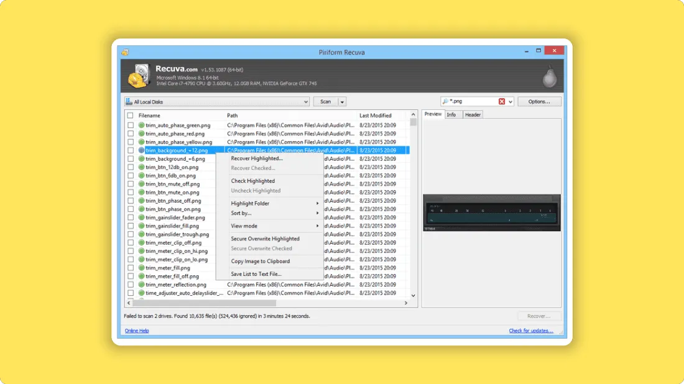Image resolution: width=684 pixels, height=384 pixels.
Task: Check the box for trim_auto_phase_red.png
Action: tap(131, 134)
